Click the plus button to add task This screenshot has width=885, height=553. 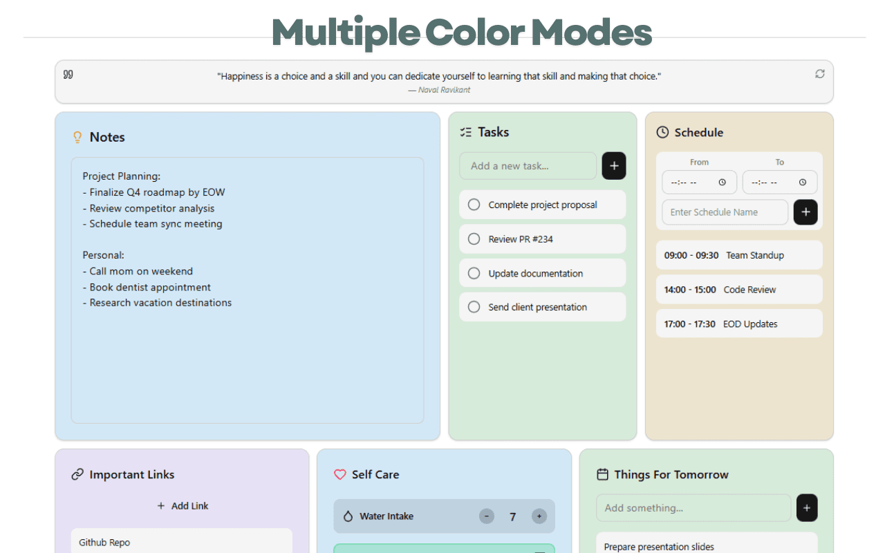click(613, 166)
